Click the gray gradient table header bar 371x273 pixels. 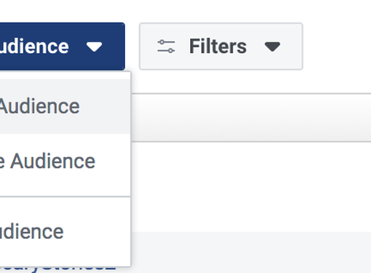(251, 118)
